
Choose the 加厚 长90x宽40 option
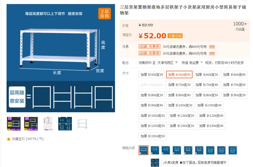[x=152, y=105]
